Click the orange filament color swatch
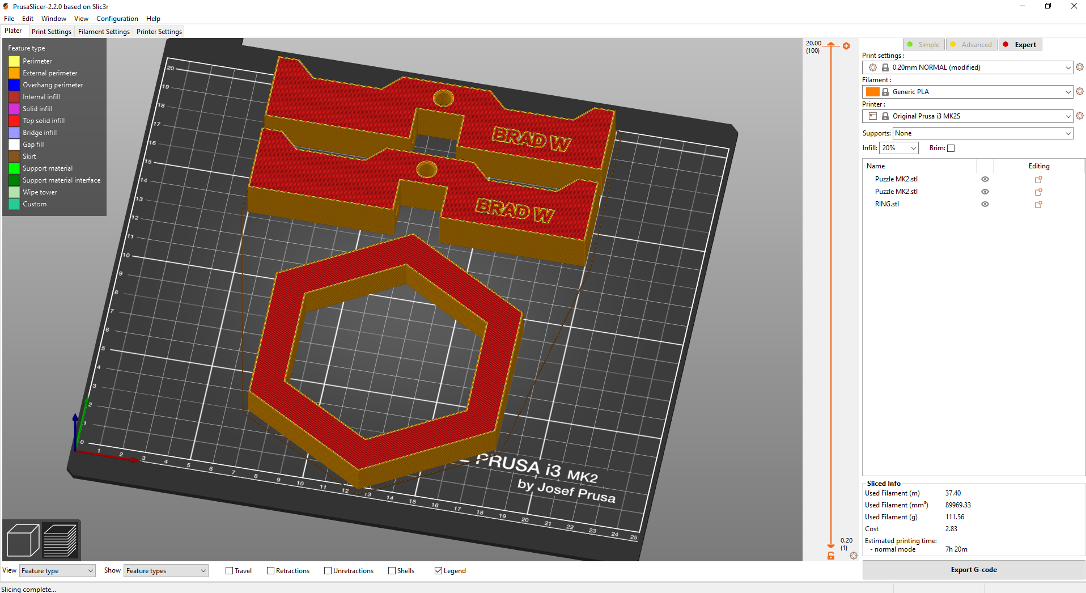 (873, 92)
